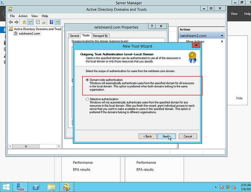The width and height of the screenshot is (251, 192).
Task: Switch to the General tab
Action: 74,36
